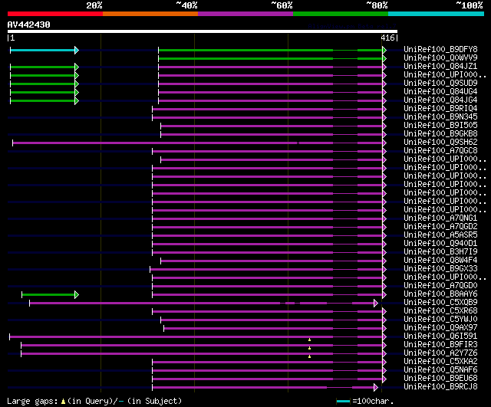The width and height of the screenshot is (491, 407).
Task: Click the green ~80% identity legend segment
Action: 341,14
